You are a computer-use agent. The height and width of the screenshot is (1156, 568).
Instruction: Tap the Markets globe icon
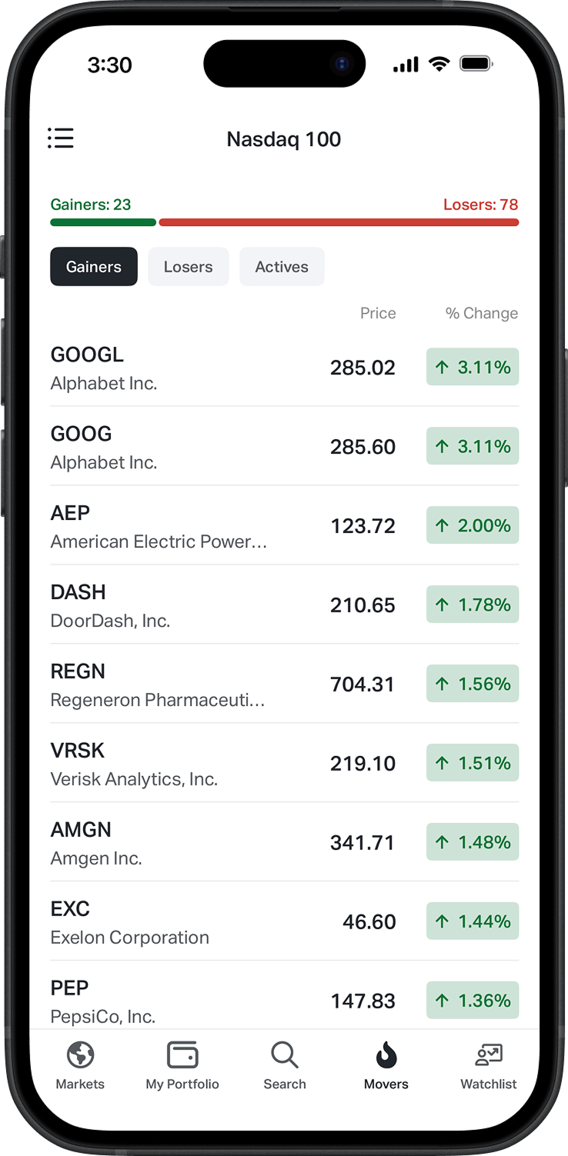tap(80, 1054)
